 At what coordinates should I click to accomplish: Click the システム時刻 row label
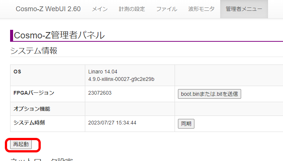tap(29, 123)
